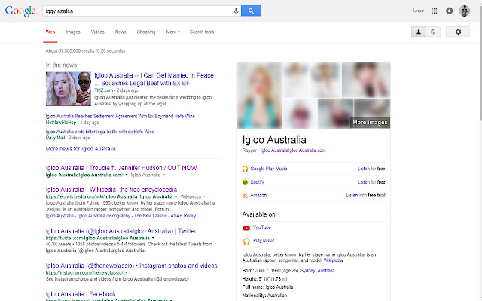482x301 pixels.
Task: Open Google notifications bell
Action: pyautogui.click(x=449, y=11)
